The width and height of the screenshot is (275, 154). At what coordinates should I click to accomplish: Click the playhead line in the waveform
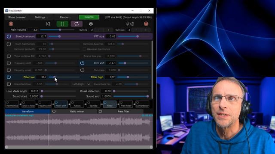(48, 130)
